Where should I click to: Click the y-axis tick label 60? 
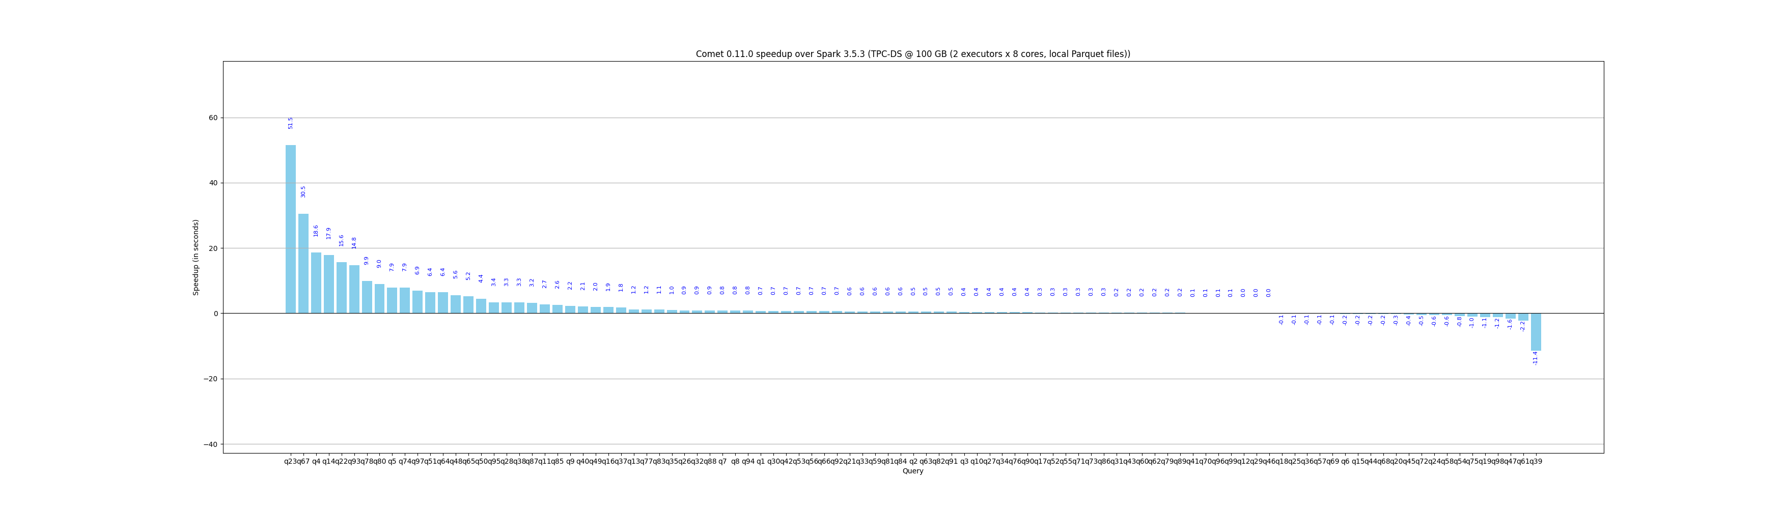coord(213,118)
